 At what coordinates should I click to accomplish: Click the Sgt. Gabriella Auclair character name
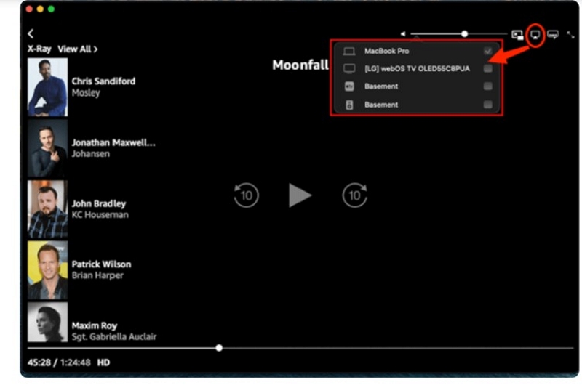114,337
